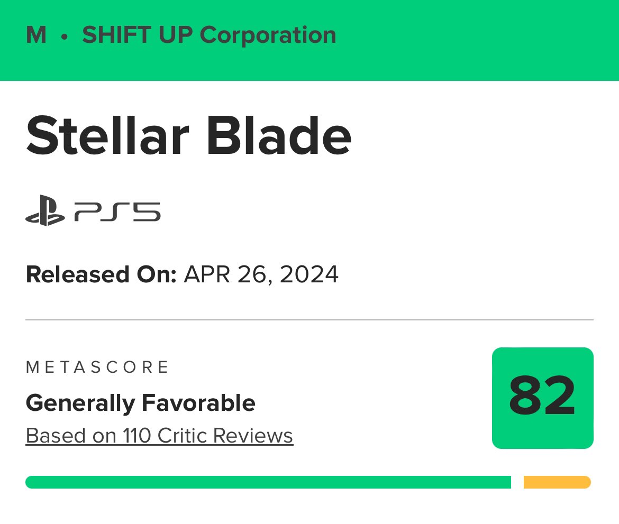The image size is (619, 524).
Task: Open Based on 110 Critic Reviews link
Action: point(159,436)
